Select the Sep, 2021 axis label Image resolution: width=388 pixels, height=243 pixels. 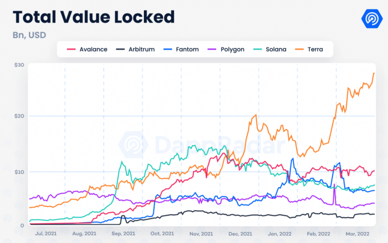click(123, 233)
